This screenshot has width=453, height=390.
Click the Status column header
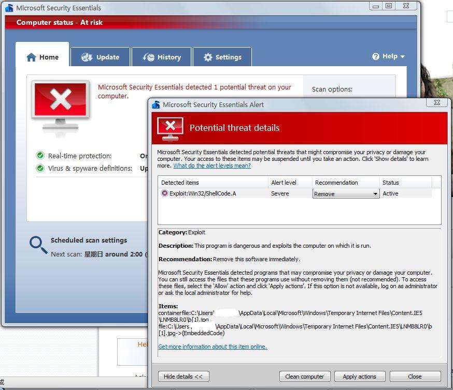[x=405, y=183]
